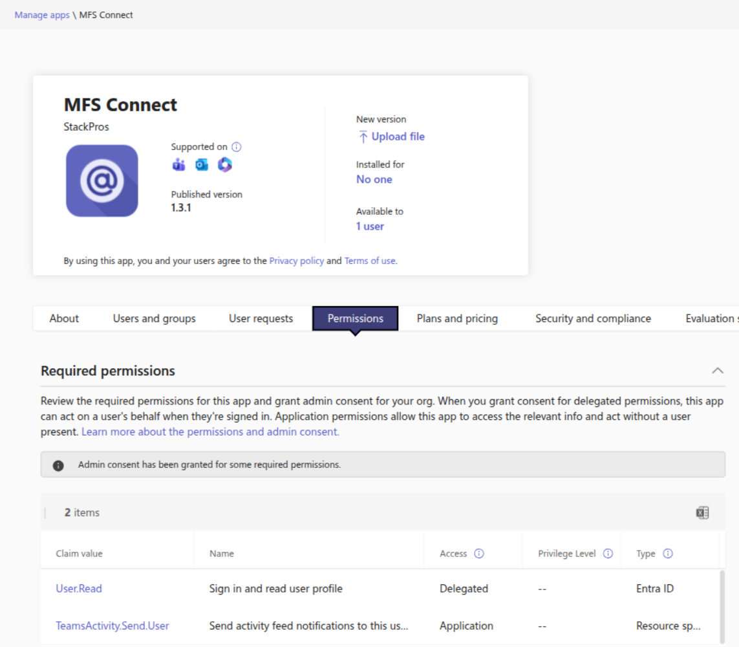739x647 pixels.
Task: Click the Microsoft 365 supported-on icon
Action: pyautogui.click(x=225, y=164)
